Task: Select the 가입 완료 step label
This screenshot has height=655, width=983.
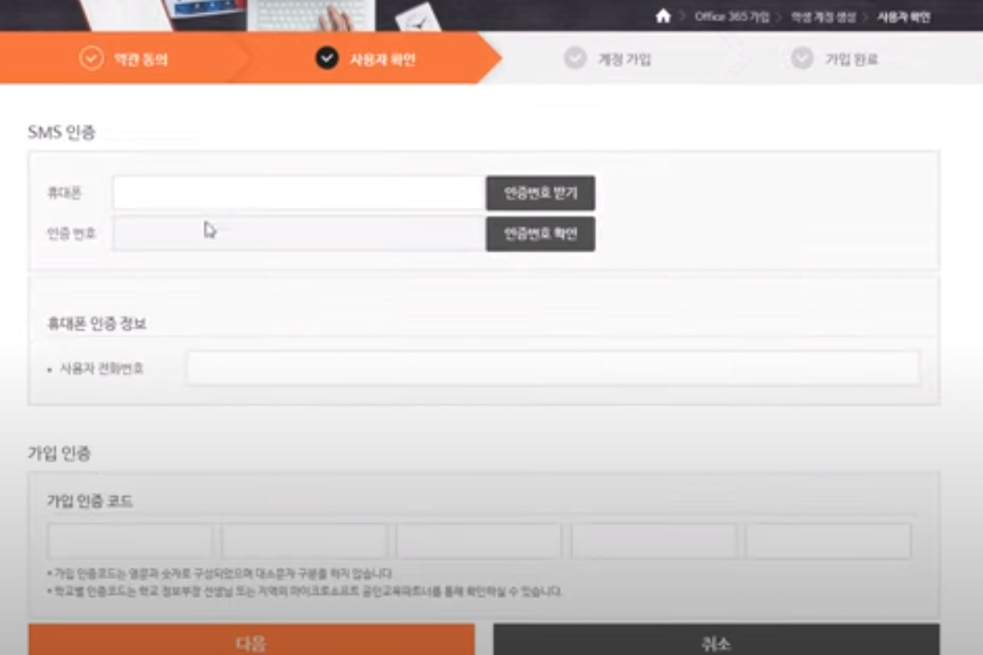Action: [x=852, y=59]
